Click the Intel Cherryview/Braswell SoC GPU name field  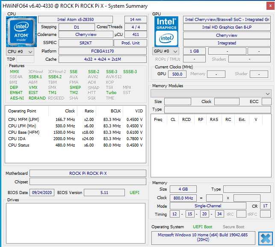click(x=227, y=20)
